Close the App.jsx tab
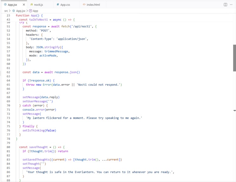This screenshot has height=182, width=236. click(x=24, y=5)
